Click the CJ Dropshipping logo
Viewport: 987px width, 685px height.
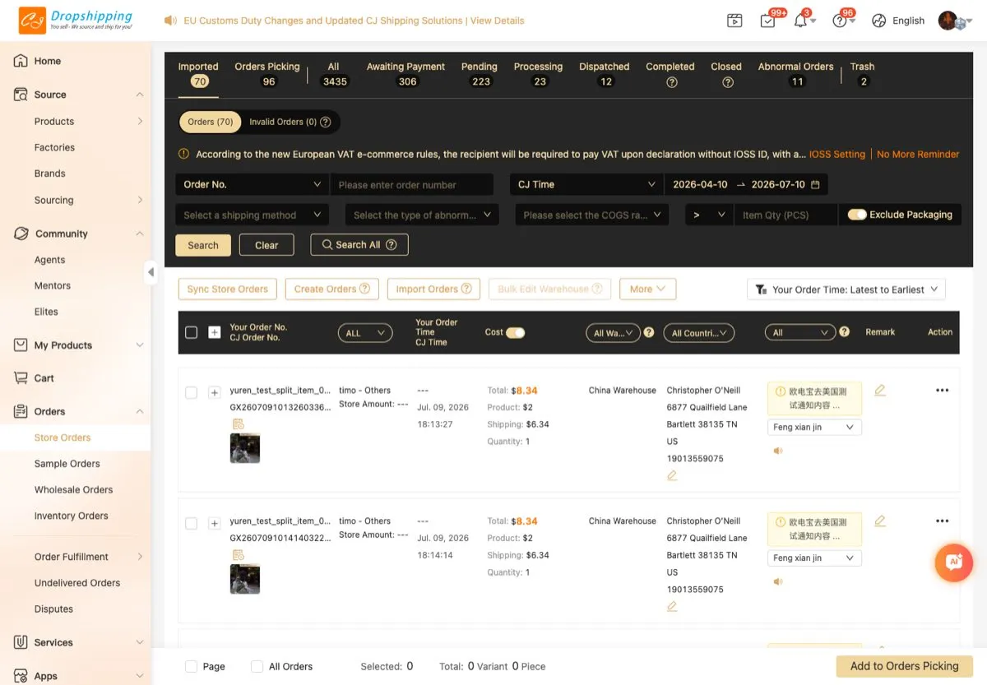[76, 21]
